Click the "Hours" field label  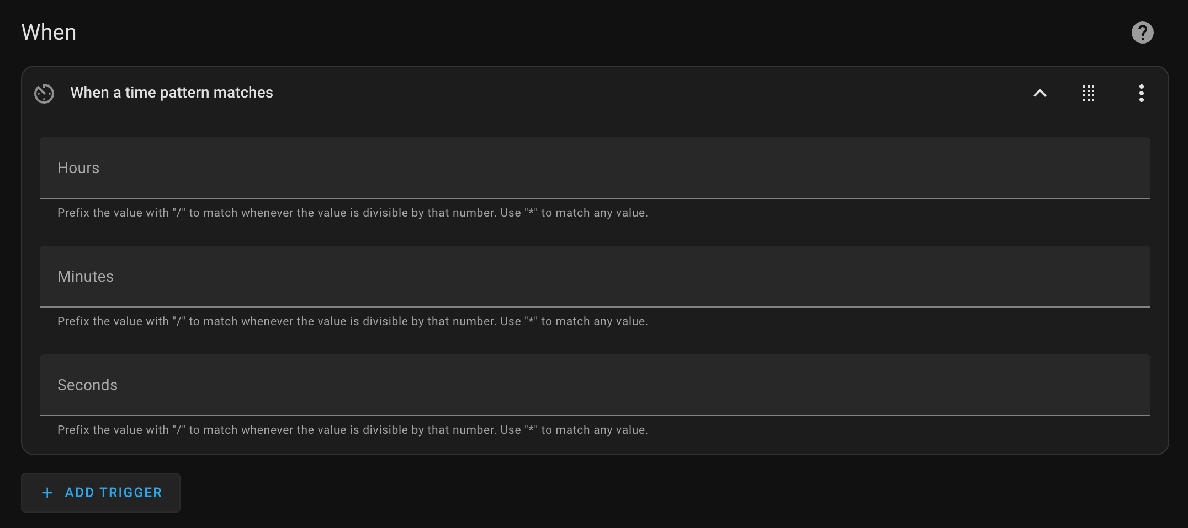coord(78,168)
